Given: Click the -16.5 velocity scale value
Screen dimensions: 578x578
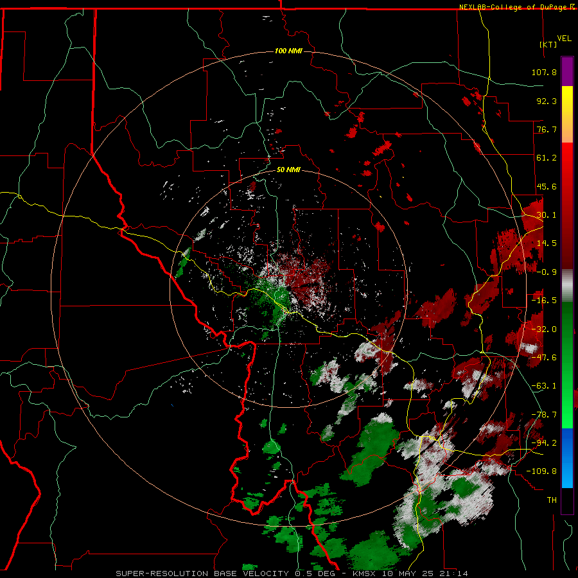Looking at the screenshot, I should 544,301.
